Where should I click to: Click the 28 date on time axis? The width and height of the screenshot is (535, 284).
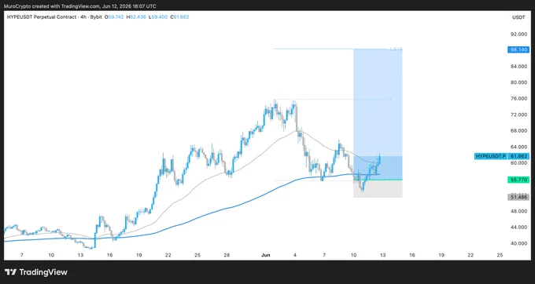click(x=227, y=255)
